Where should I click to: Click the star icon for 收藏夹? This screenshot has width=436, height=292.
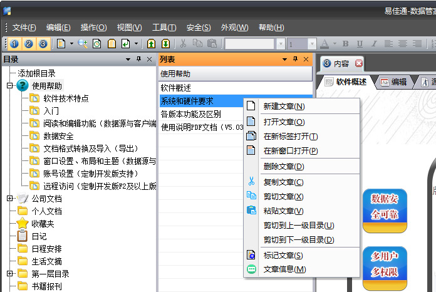(23, 224)
